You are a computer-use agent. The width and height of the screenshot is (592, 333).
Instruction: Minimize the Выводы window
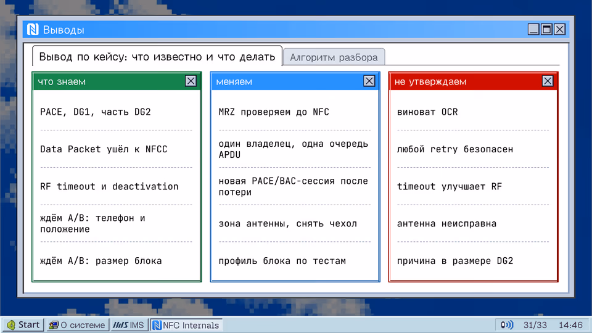point(533,29)
